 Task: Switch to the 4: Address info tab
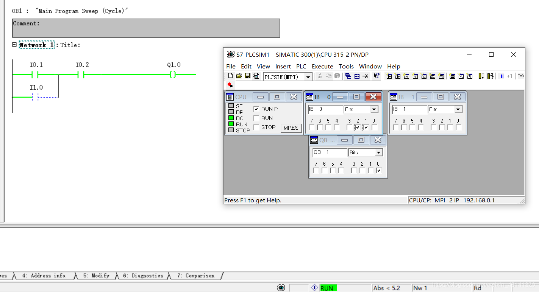(44, 276)
